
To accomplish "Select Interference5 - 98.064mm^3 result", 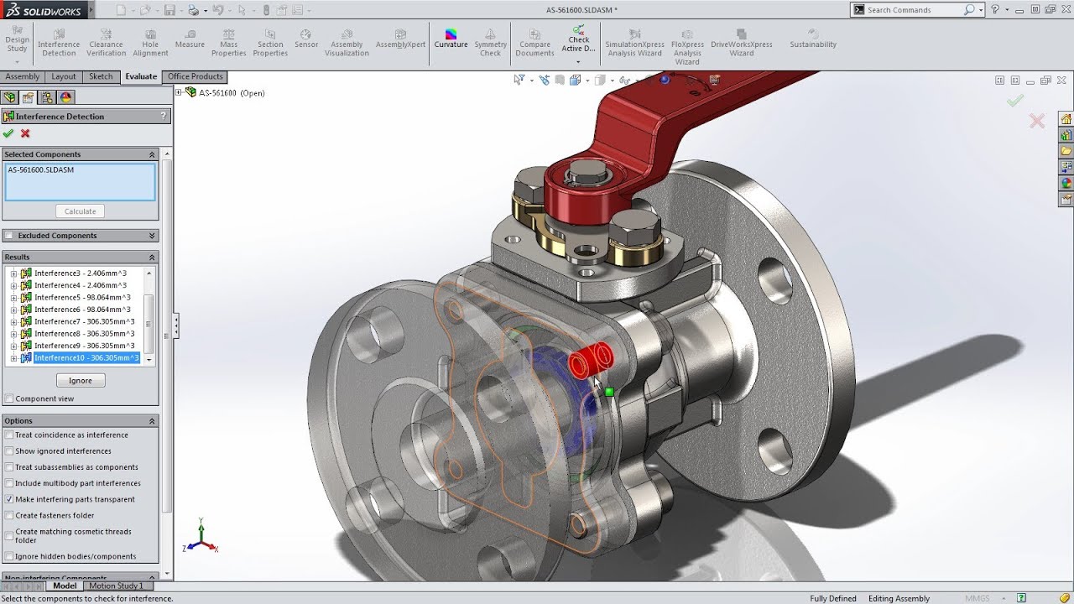I will click(x=82, y=298).
